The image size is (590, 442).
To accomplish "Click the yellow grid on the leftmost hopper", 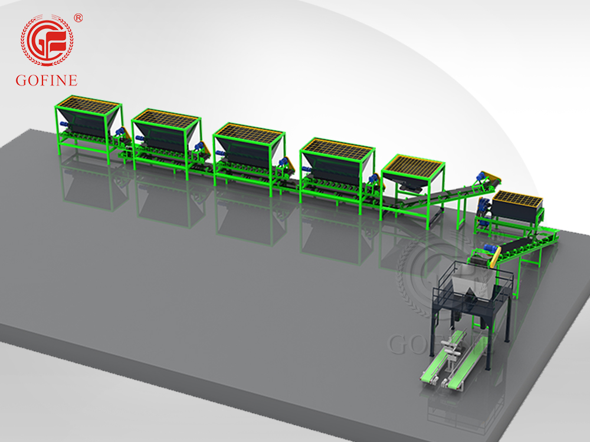I will pos(88,106).
